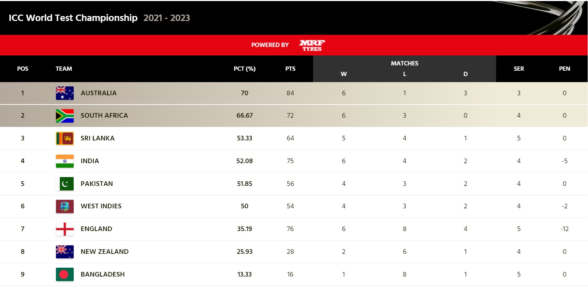Click the Sri Lanka flag icon
The image size is (588, 289).
click(64, 138)
